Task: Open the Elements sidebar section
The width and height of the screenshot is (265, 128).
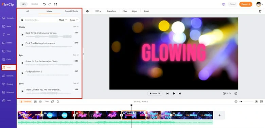Action: click(x=8, y=76)
